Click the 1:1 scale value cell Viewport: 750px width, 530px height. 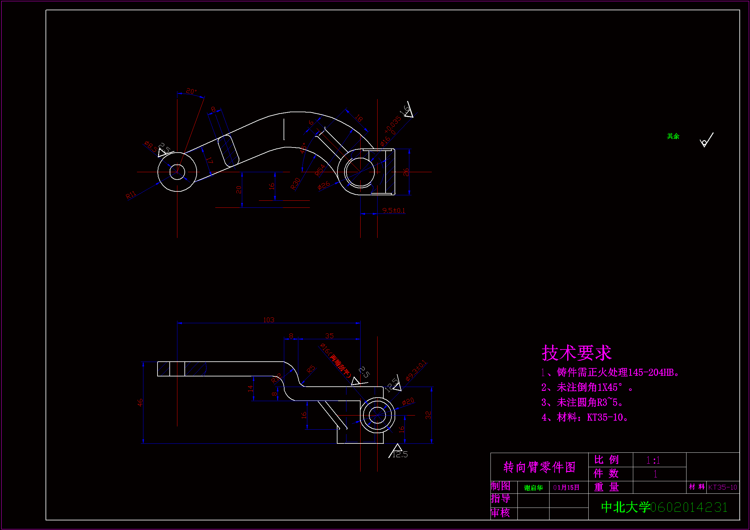pos(653,460)
